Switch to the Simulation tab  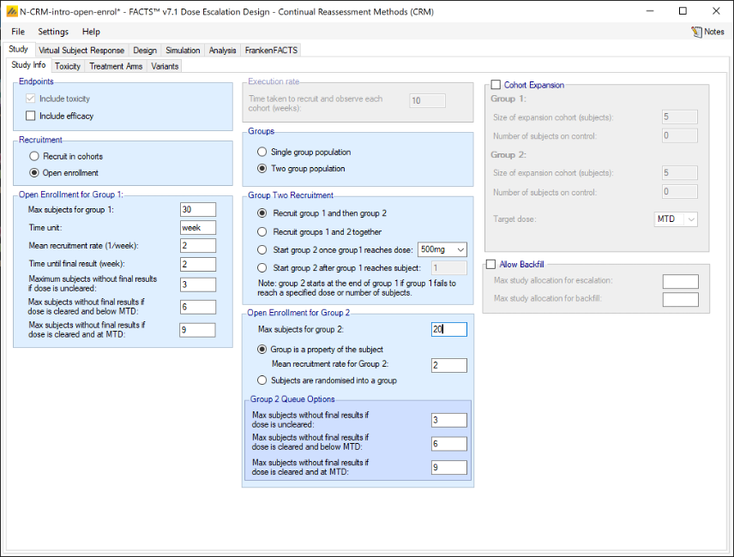pyautogui.click(x=183, y=51)
